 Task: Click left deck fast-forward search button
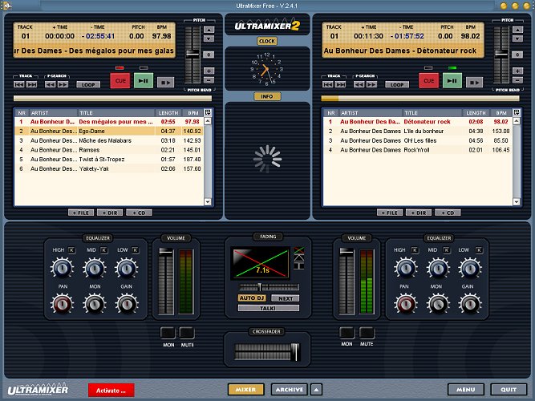tap(63, 84)
